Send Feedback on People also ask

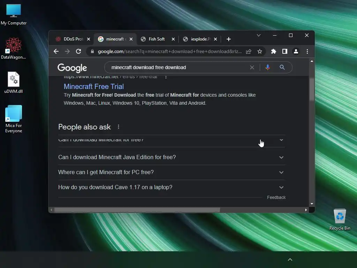tap(276, 198)
